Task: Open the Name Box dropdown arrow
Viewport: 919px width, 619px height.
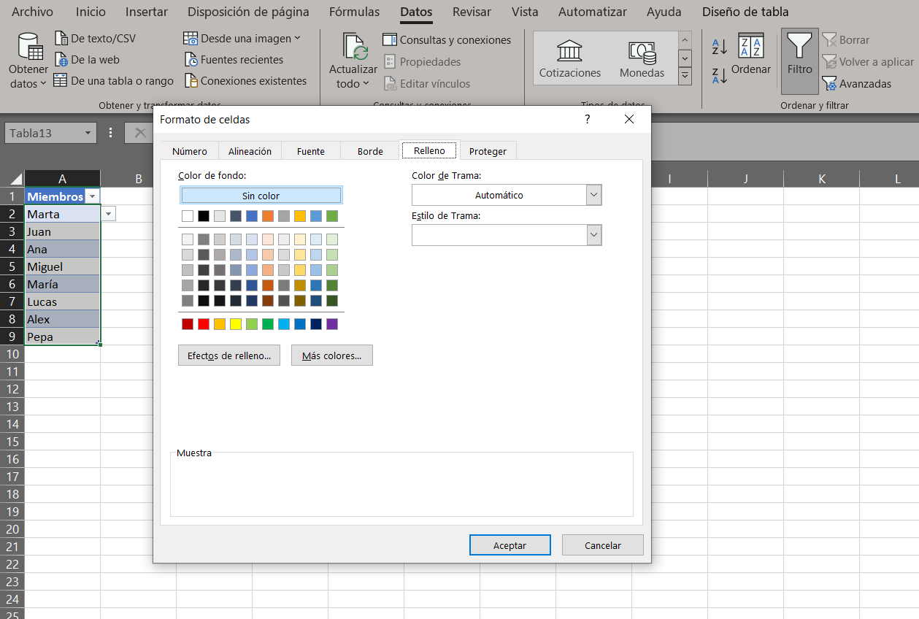Action: [88, 133]
